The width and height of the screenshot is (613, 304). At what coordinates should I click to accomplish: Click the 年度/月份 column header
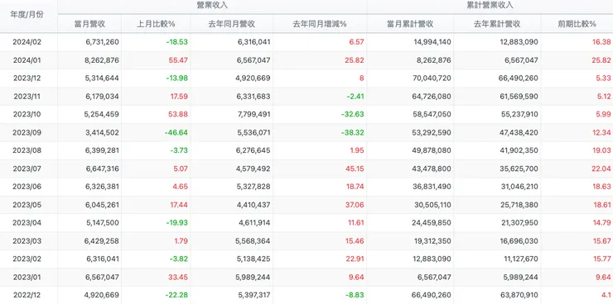coord(27,15)
